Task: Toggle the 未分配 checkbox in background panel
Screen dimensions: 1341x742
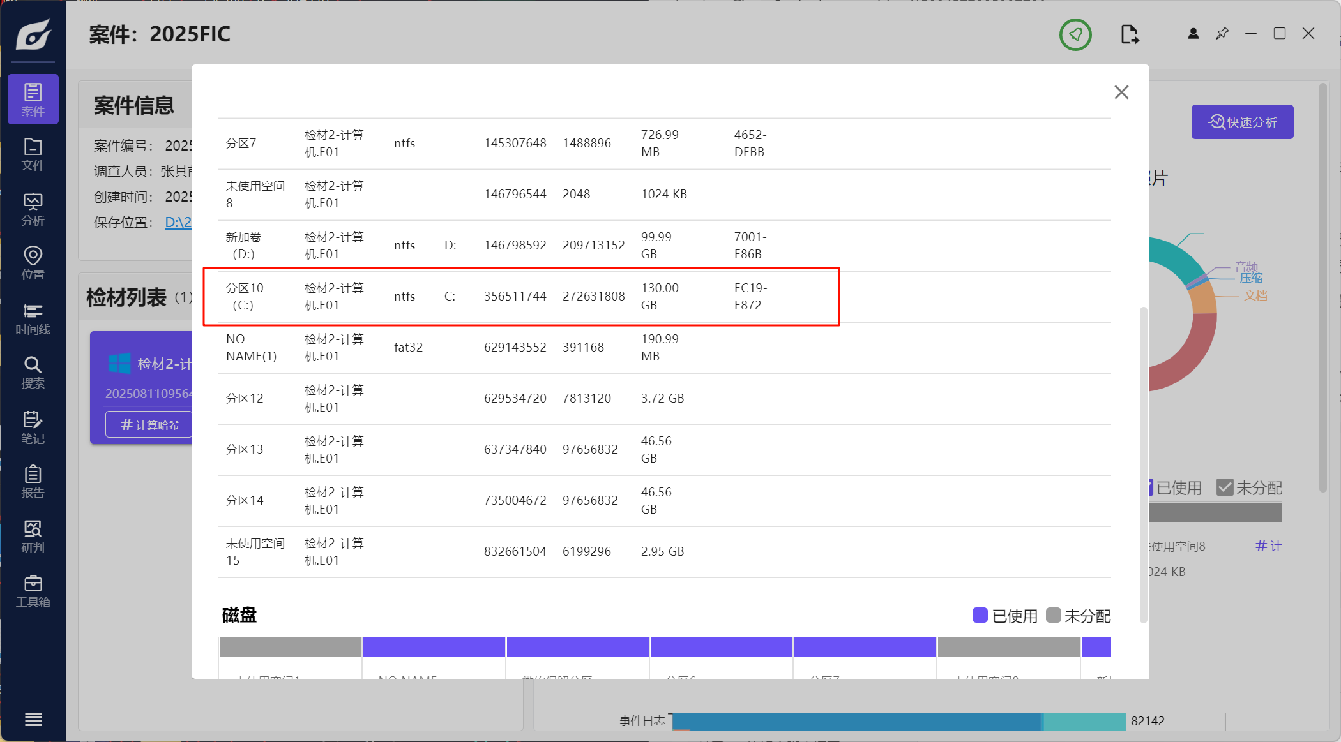Action: pos(1224,487)
